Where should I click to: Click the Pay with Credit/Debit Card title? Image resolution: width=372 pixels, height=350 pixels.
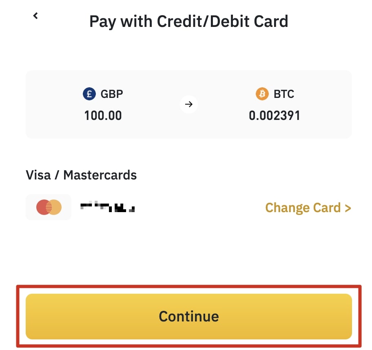188,21
